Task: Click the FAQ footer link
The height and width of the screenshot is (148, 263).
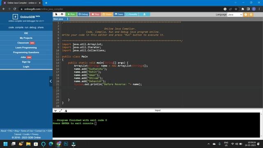Action: pos(10,131)
